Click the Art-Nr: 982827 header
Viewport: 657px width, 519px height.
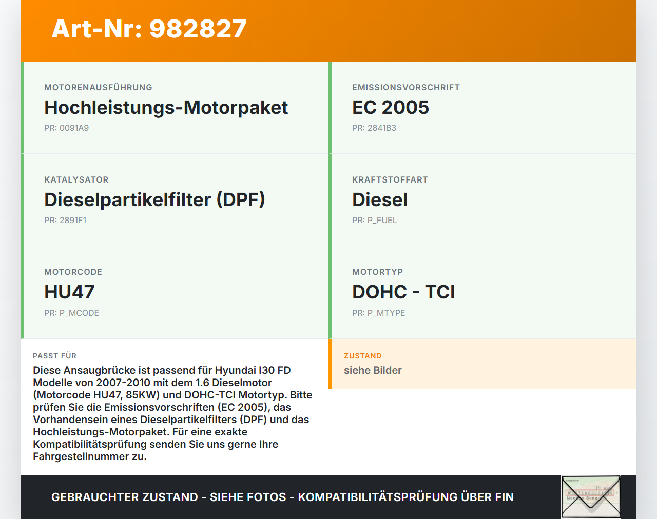pyautogui.click(x=149, y=29)
